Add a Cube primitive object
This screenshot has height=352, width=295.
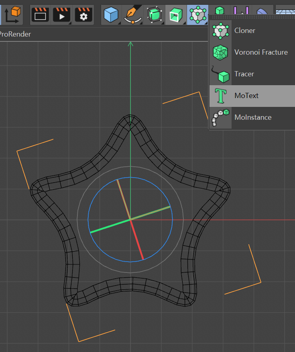pyautogui.click(x=111, y=15)
